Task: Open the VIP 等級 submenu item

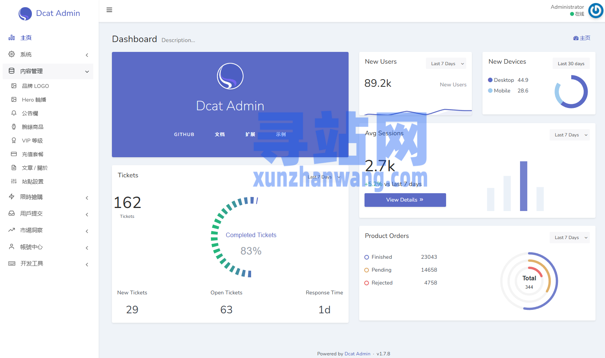Action: [x=48, y=141]
